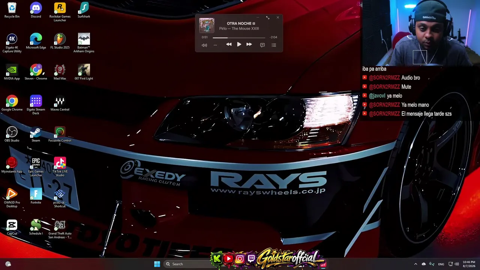Open the mini player volume control
480x270 pixels.
204,45
